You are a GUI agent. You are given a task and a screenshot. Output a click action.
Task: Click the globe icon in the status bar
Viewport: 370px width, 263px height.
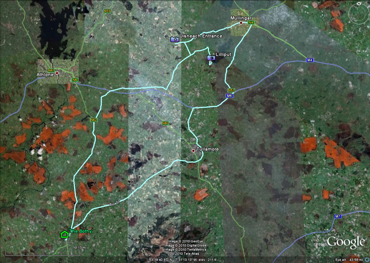point(367,260)
